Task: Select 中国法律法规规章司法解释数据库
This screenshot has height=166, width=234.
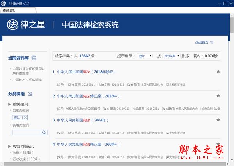Action: click(29, 71)
